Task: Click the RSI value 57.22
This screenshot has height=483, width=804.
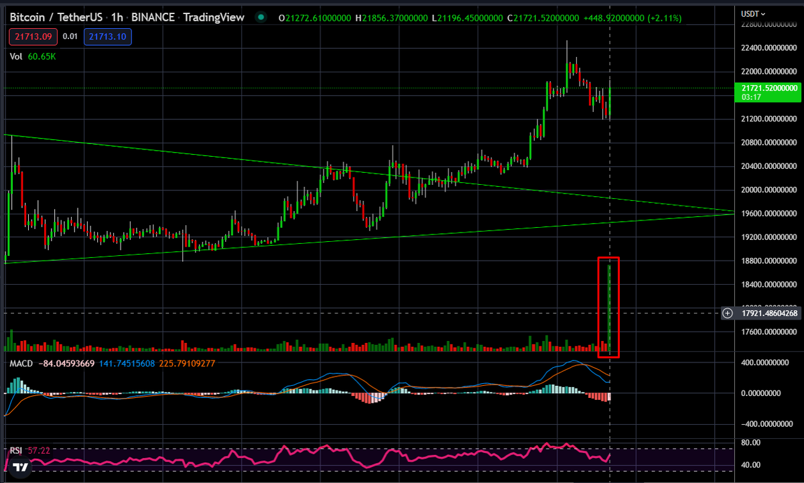Action: tap(38, 451)
